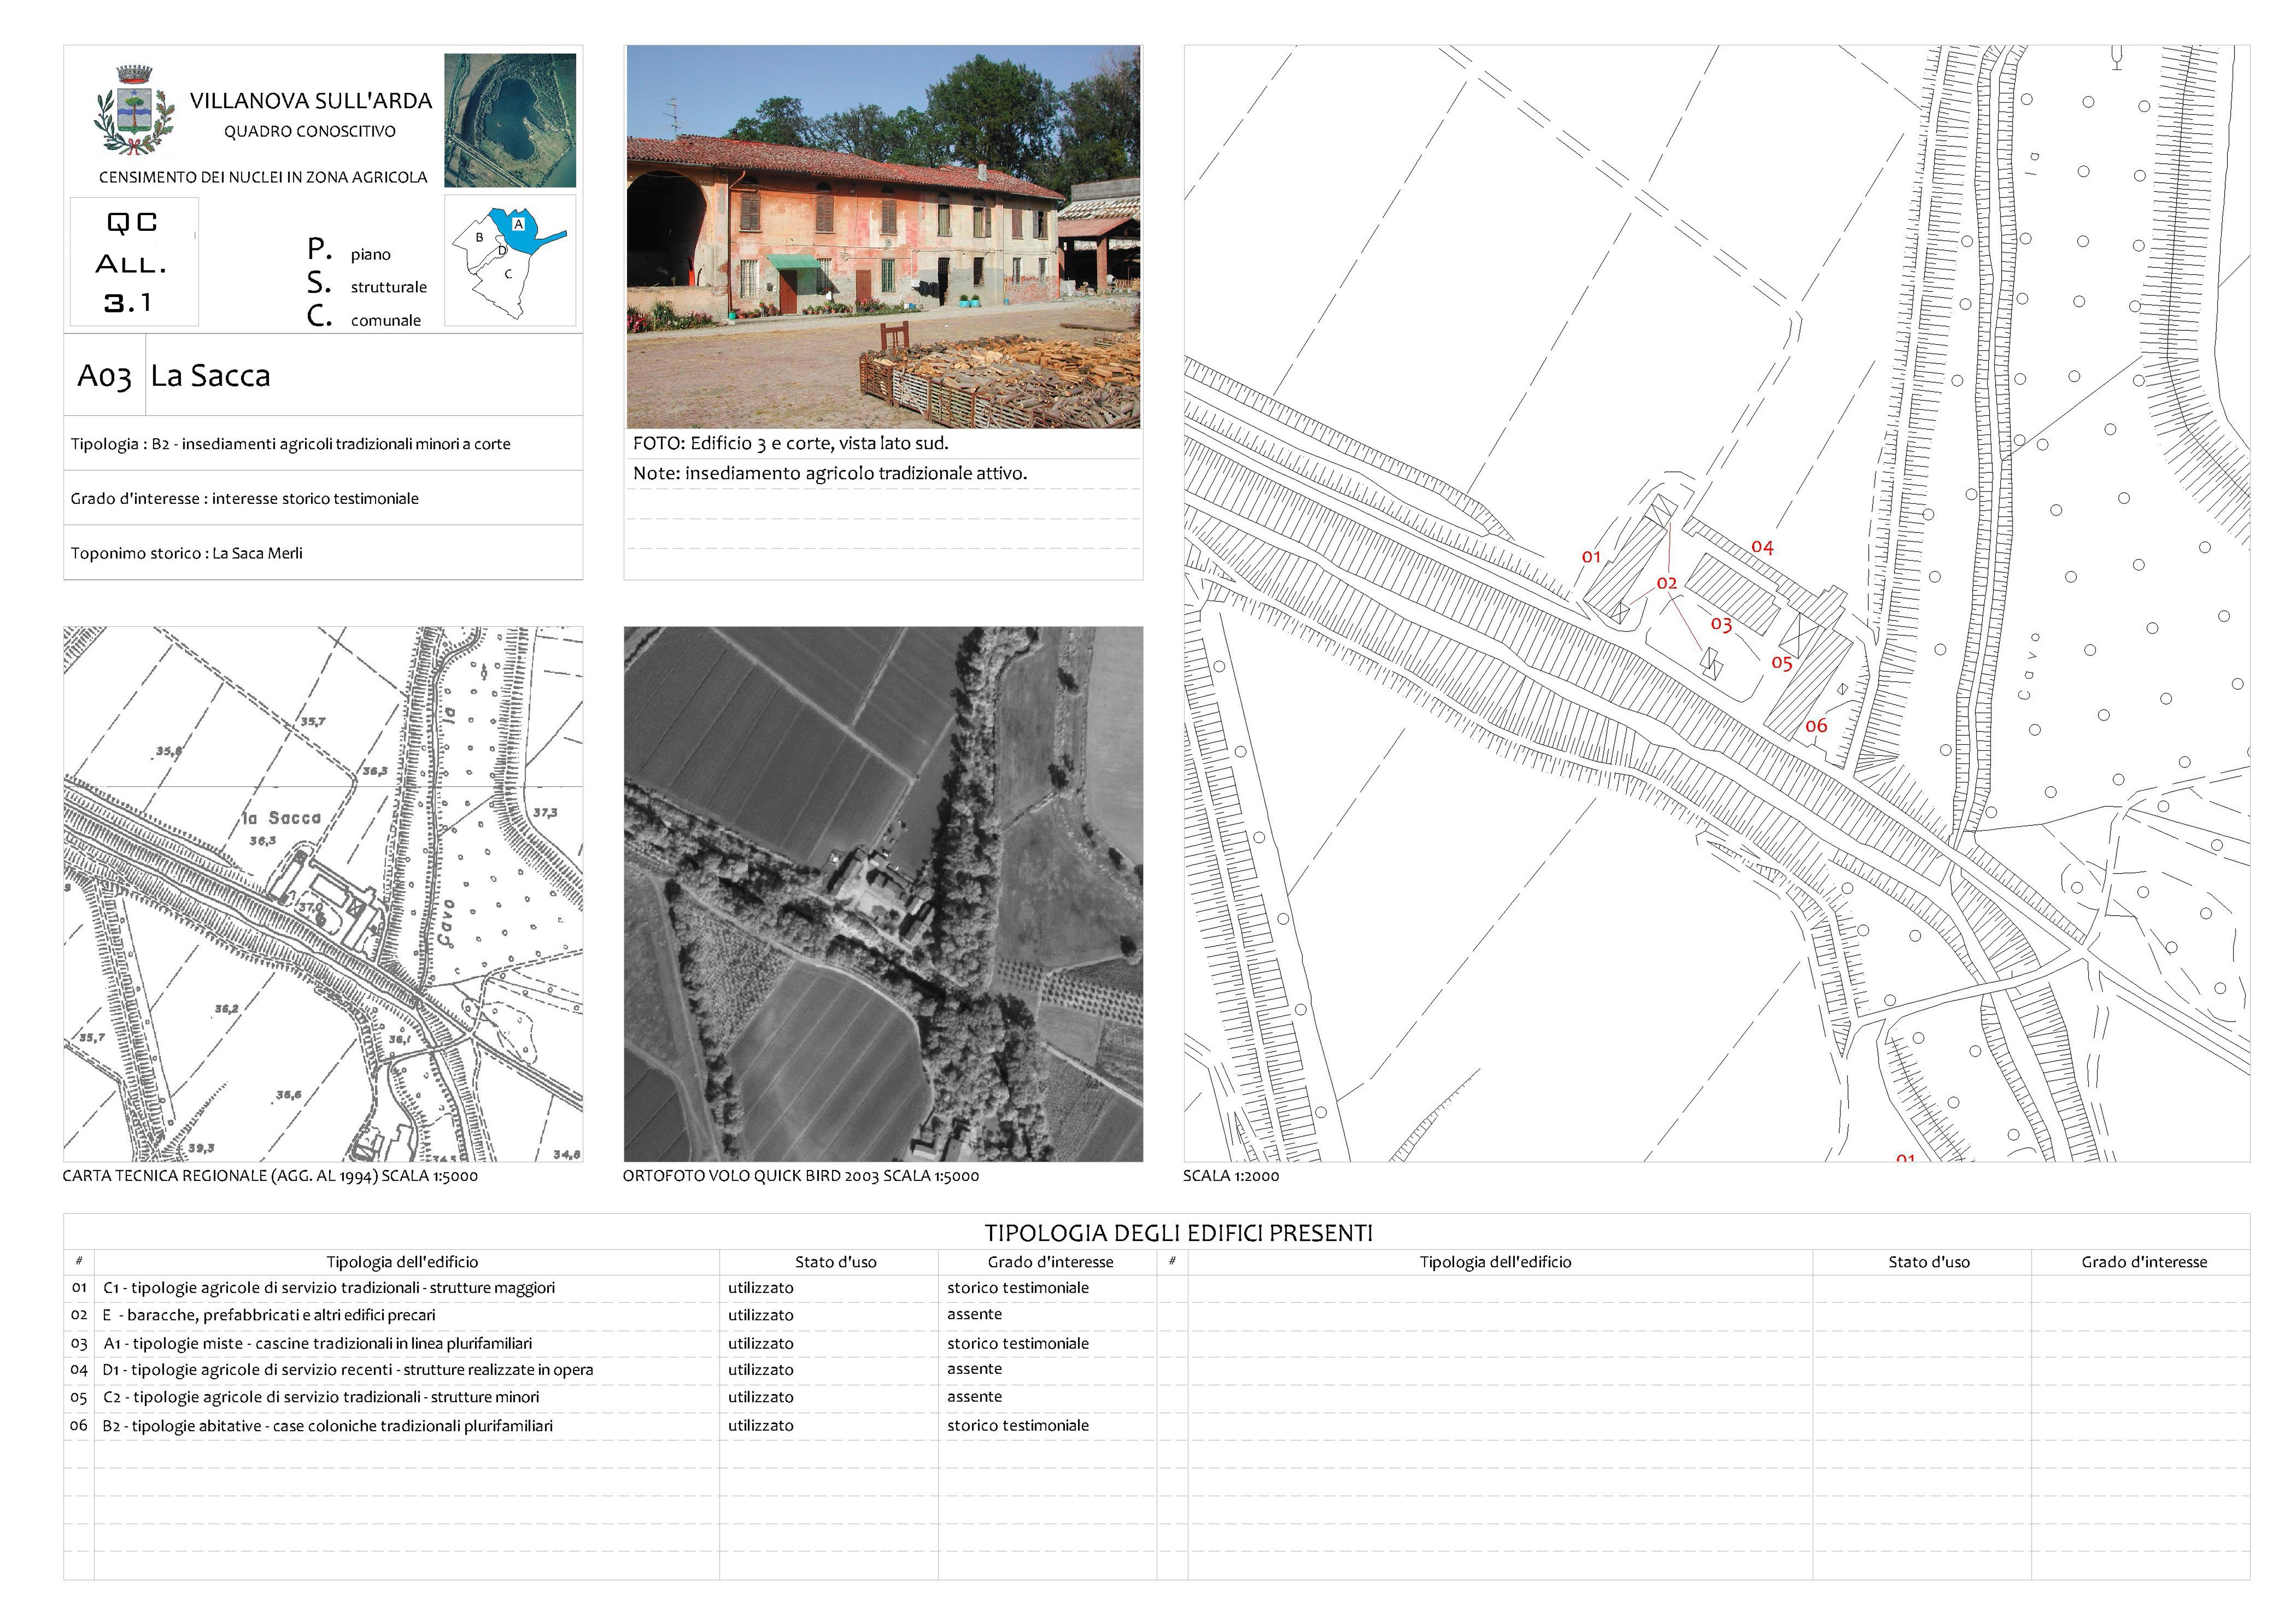Click the FOTO: Edificio 3 caption
This screenshot has height=1623, width=2296.
[790, 443]
